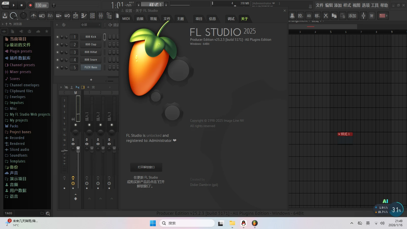Click the metronome icon in toolbar

coord(33,16)
